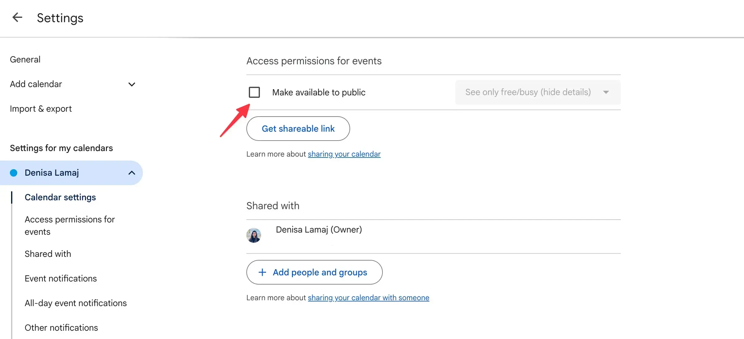Select Calendar settings in the sidebar
Screen dimensions: 744x339
pos(60,197)
